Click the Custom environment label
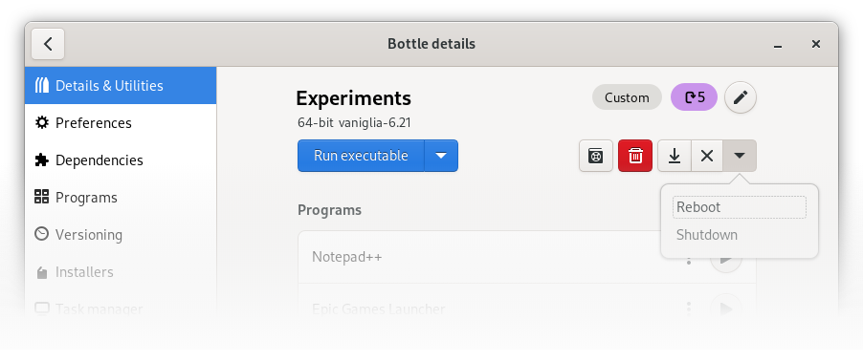Viewport: 863px width, 362px height. click(627, 97)
